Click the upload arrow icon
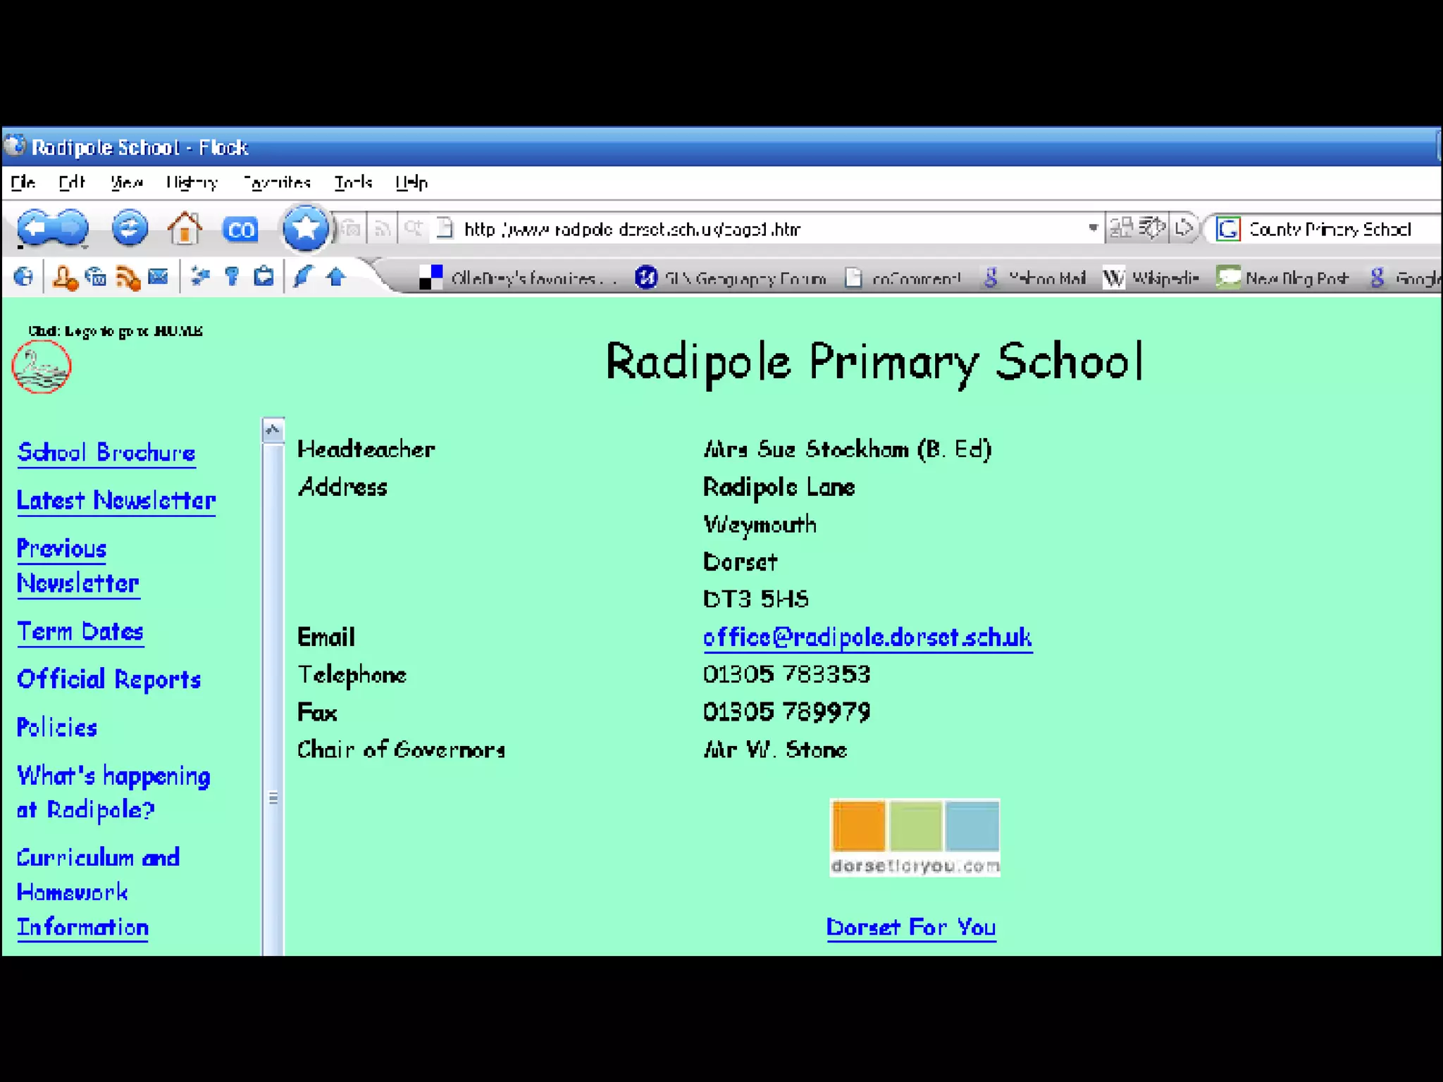 coord(335,277)
